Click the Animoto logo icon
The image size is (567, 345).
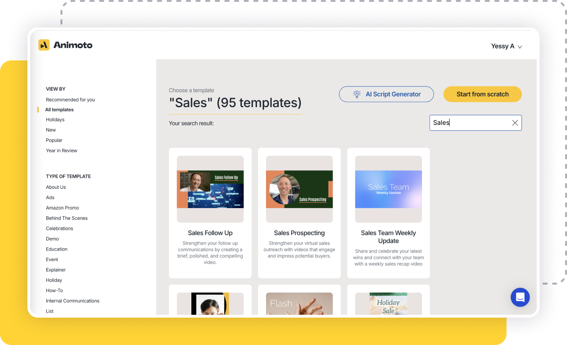click(43, 44)
